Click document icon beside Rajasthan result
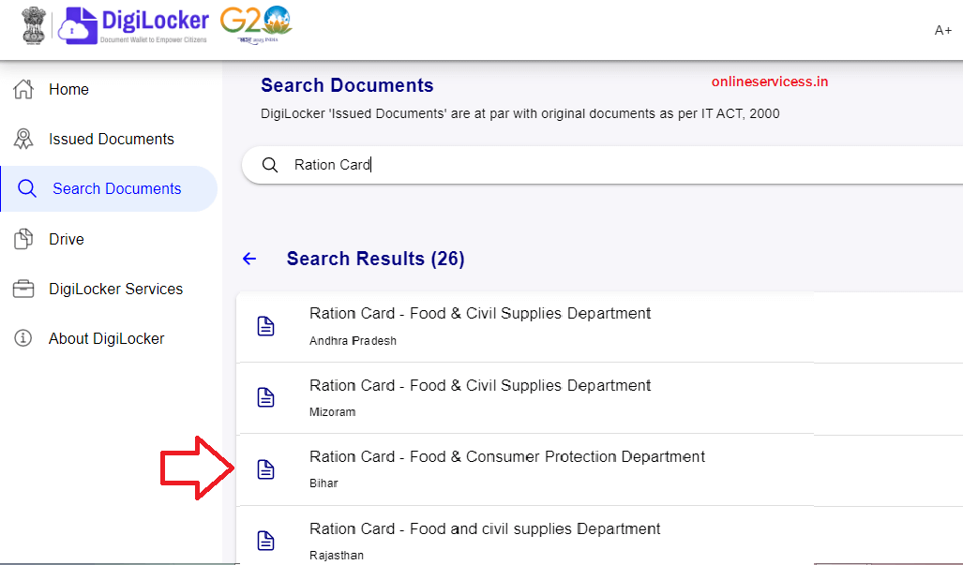The image size is (963, 565). [265, 541]
